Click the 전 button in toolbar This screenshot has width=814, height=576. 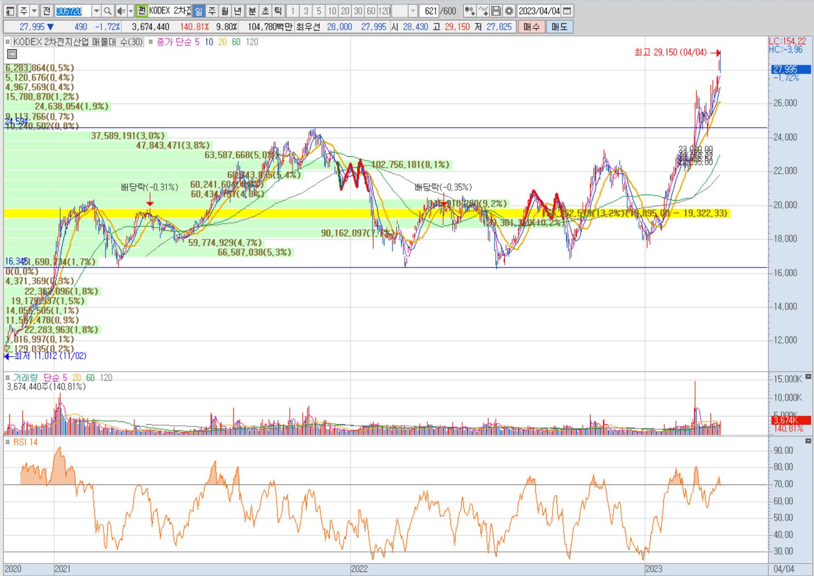47,11
